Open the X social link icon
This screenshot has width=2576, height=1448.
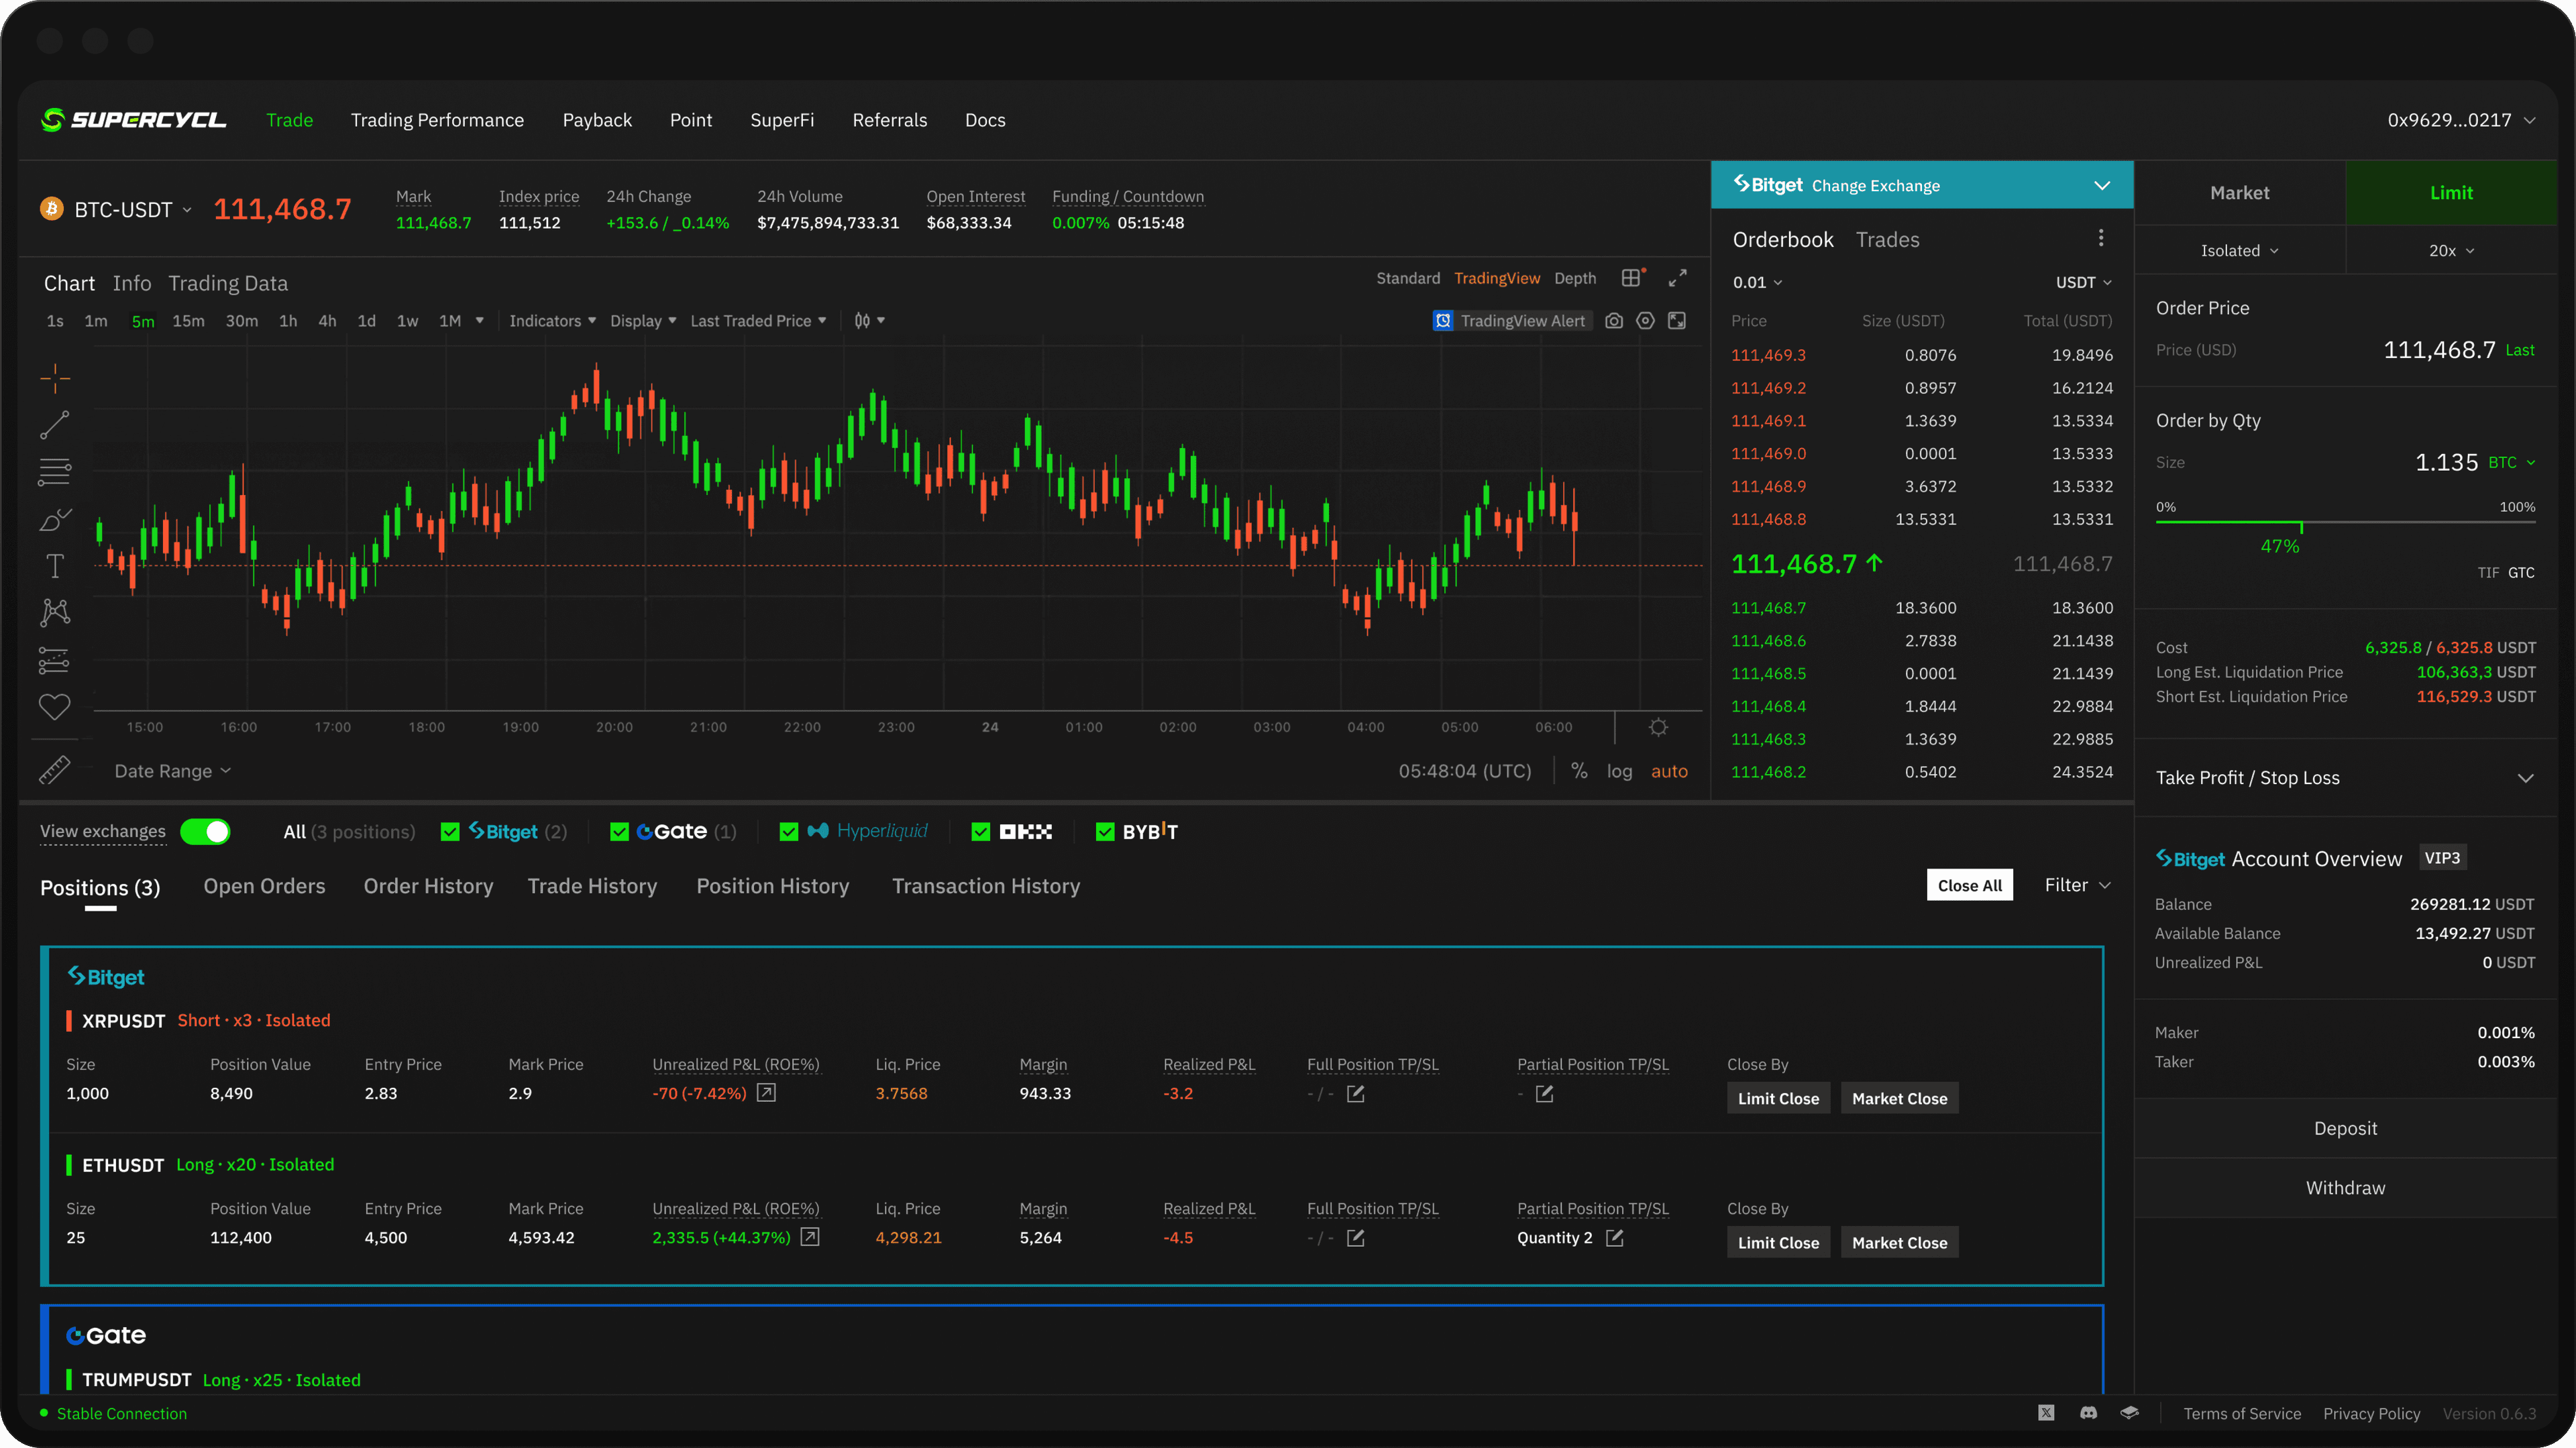(x=2046, y=1413)
